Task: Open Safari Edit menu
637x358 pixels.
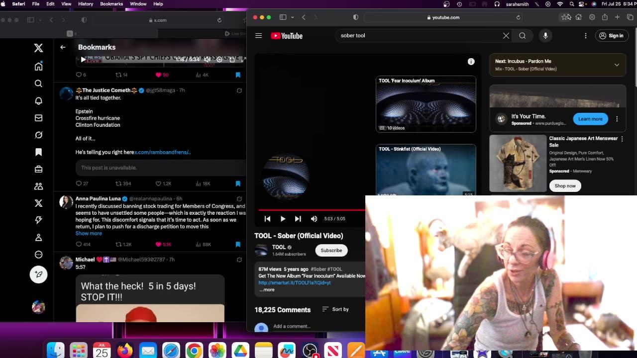Action: [50, 4]
